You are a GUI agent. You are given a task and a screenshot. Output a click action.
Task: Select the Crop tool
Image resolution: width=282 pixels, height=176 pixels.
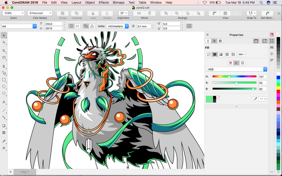click(4, 51)
